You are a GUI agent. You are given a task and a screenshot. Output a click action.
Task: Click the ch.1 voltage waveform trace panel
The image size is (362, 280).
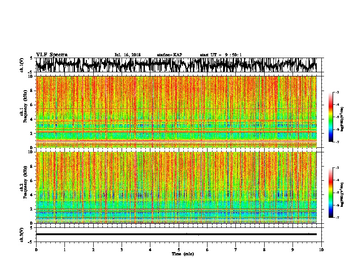(x=178, y=65)
